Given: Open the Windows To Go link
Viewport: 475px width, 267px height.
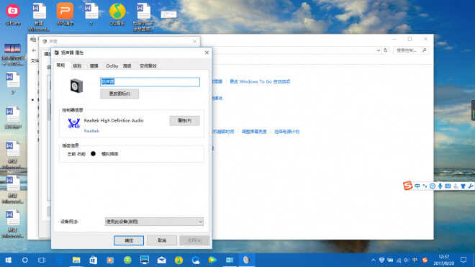Looking at the screenshot, I should point(260,81).
